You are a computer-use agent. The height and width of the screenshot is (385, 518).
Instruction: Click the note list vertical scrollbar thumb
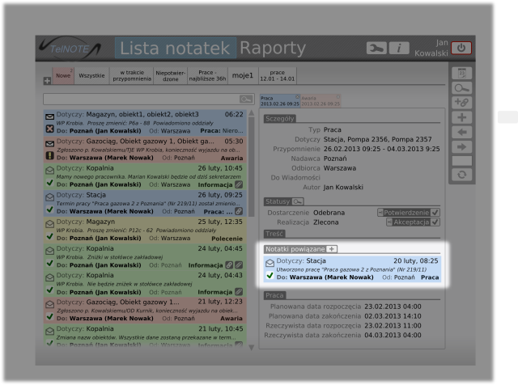coord(252,167)
